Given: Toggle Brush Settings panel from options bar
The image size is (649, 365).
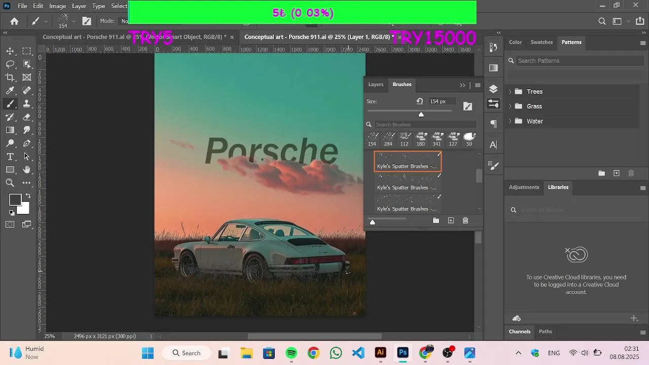Looking at the screenshot, I should tap(87, 21).
